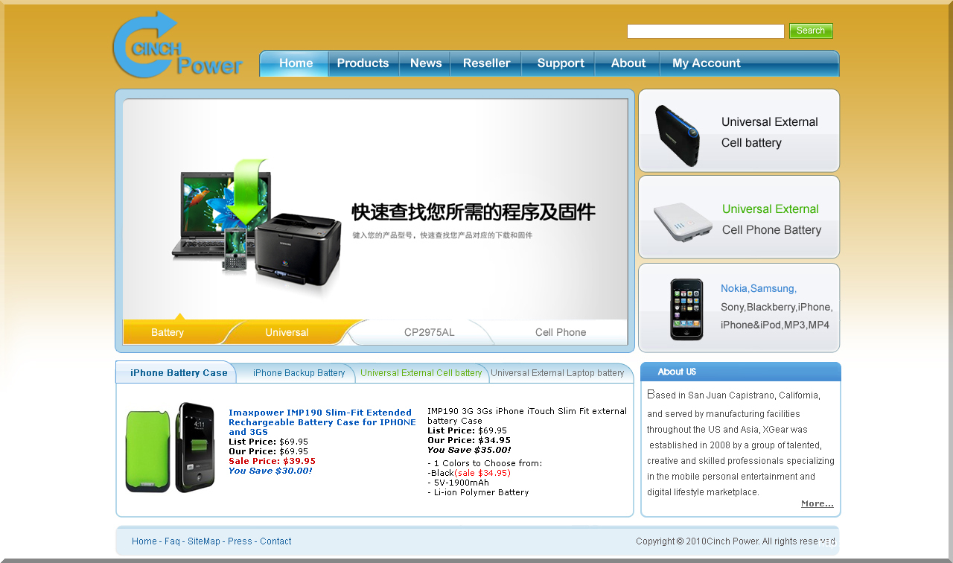The image size is (953, 563).
Task: Open the Products menu item
Action: pos(363,63)
